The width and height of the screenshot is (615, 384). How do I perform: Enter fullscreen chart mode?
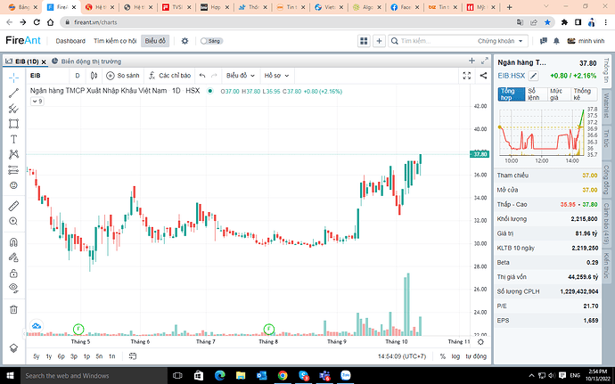pyautogui.click(x=467, y=76)
